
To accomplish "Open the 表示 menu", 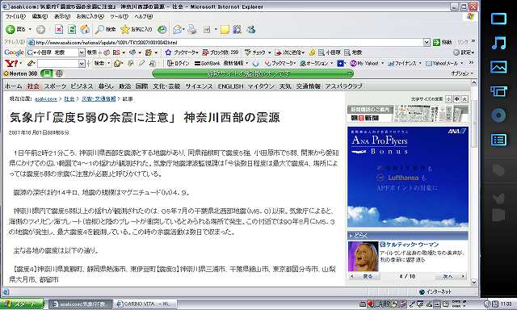I will pyautogui.click(x=62, y=16).
